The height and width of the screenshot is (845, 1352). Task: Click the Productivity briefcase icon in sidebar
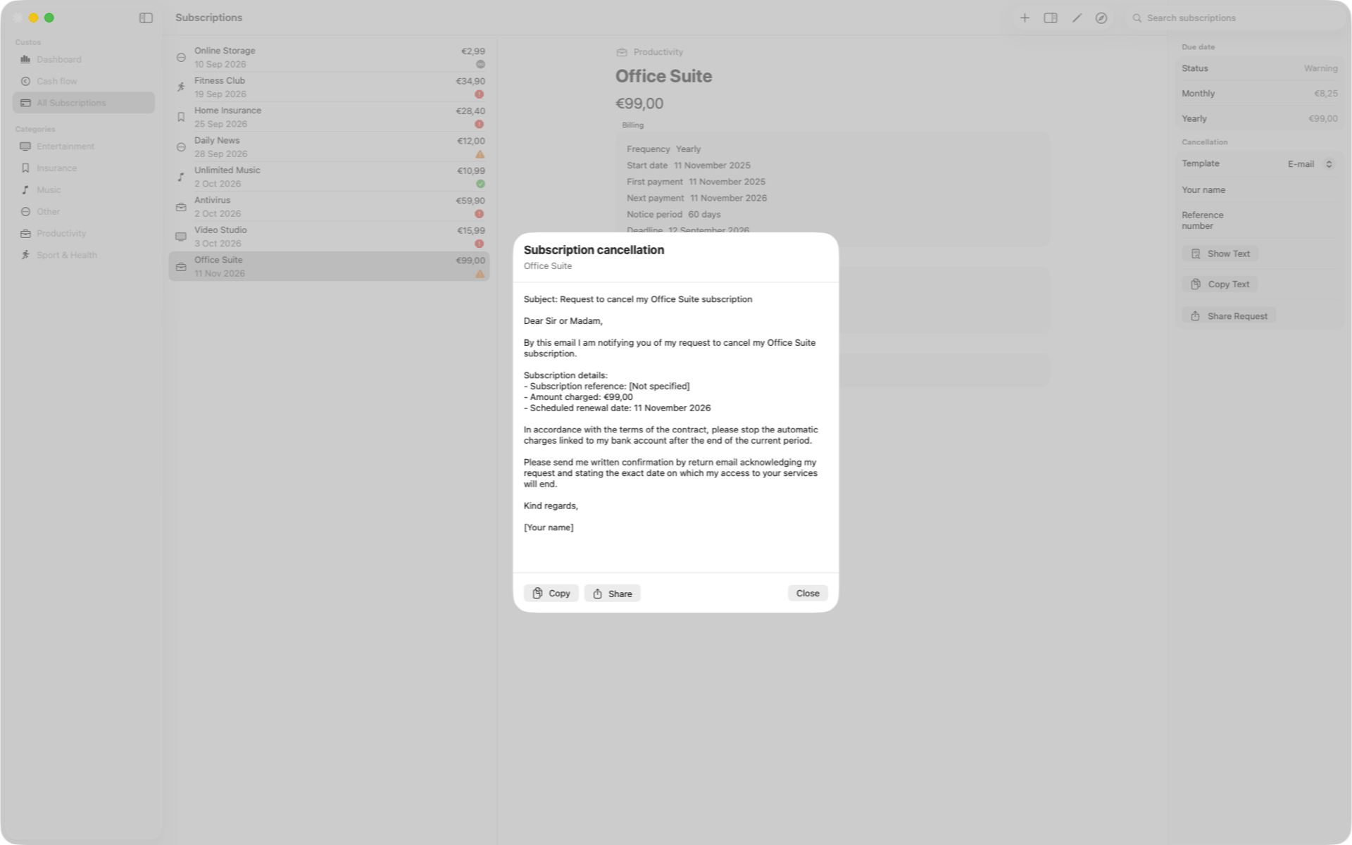(x=25, y=234)
